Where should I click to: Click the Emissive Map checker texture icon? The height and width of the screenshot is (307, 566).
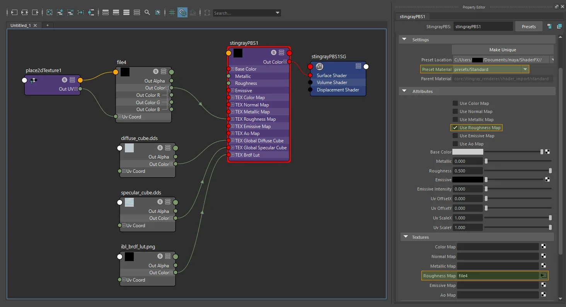click(x=544, y=285)
